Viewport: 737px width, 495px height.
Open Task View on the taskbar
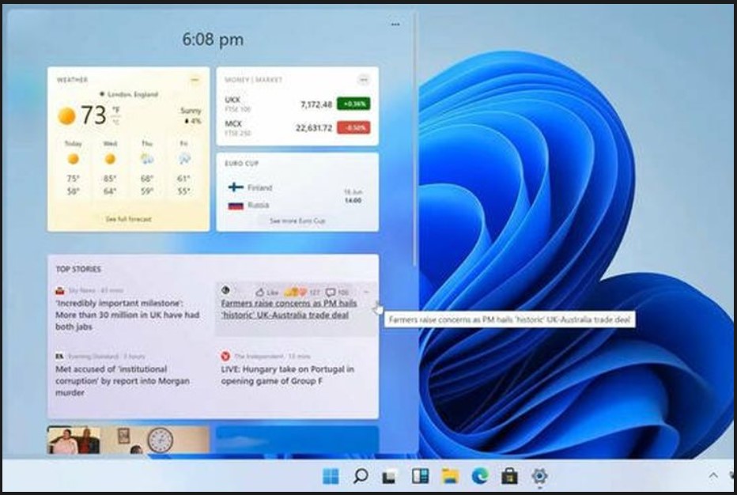click(389, 476)
